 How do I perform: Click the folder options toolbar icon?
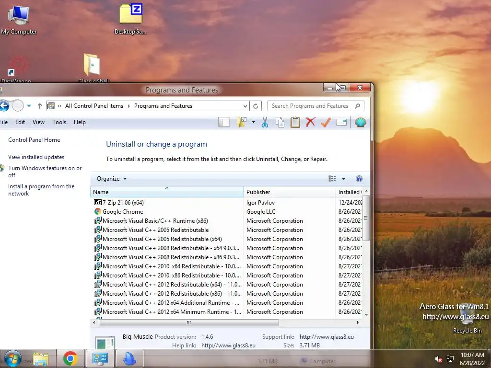(242, 122)
